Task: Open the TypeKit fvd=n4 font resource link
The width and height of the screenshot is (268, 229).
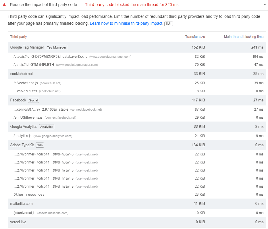Action: [x=44, y=178]
